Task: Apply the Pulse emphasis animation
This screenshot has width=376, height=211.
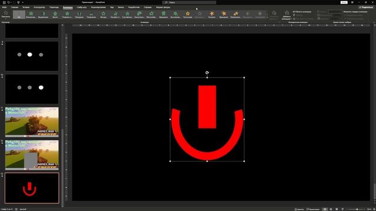Action: point(187,15)
